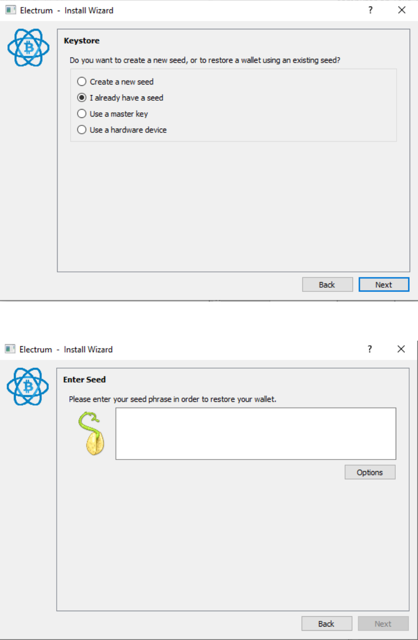Open help question mark in Keystore window
418x640 pixels.
370,10
